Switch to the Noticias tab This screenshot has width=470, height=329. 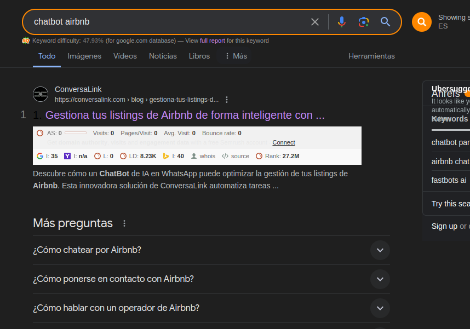163,56
